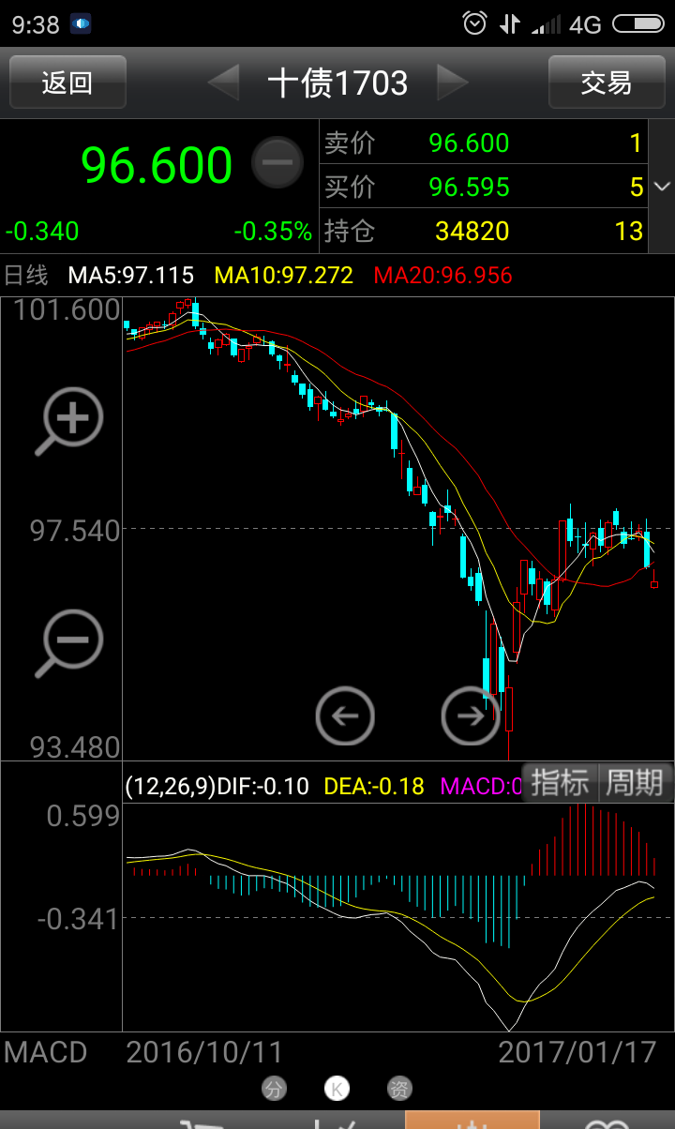Tap the end date 2017/01/17
The height and width of the screenshot is (1129, 675).
tap(577, 1052)
